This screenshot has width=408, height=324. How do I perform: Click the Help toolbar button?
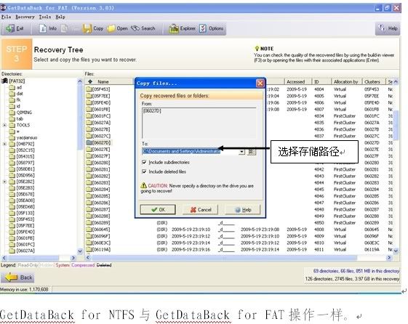tap(388, 28)
